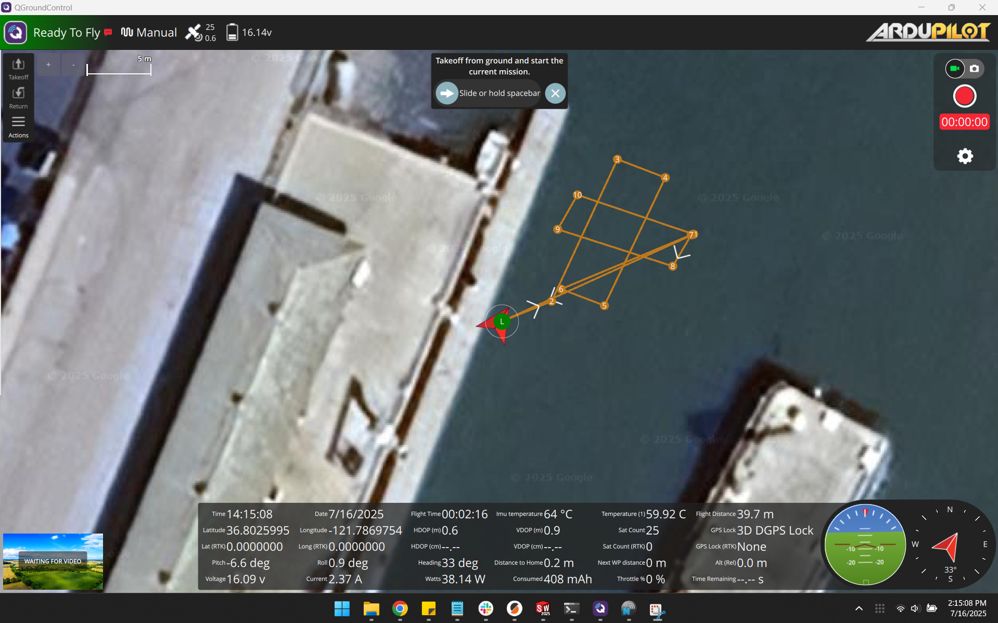Open Sticky Notes from the taskbar
Viewport: 998px width, 623px height.
428,608
